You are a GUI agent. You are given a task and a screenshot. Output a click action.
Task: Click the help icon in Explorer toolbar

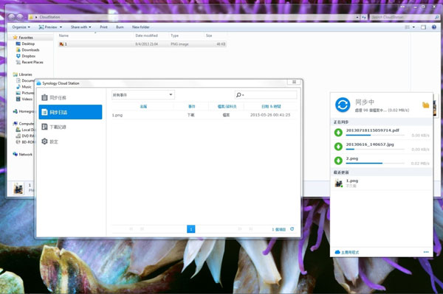434,27
